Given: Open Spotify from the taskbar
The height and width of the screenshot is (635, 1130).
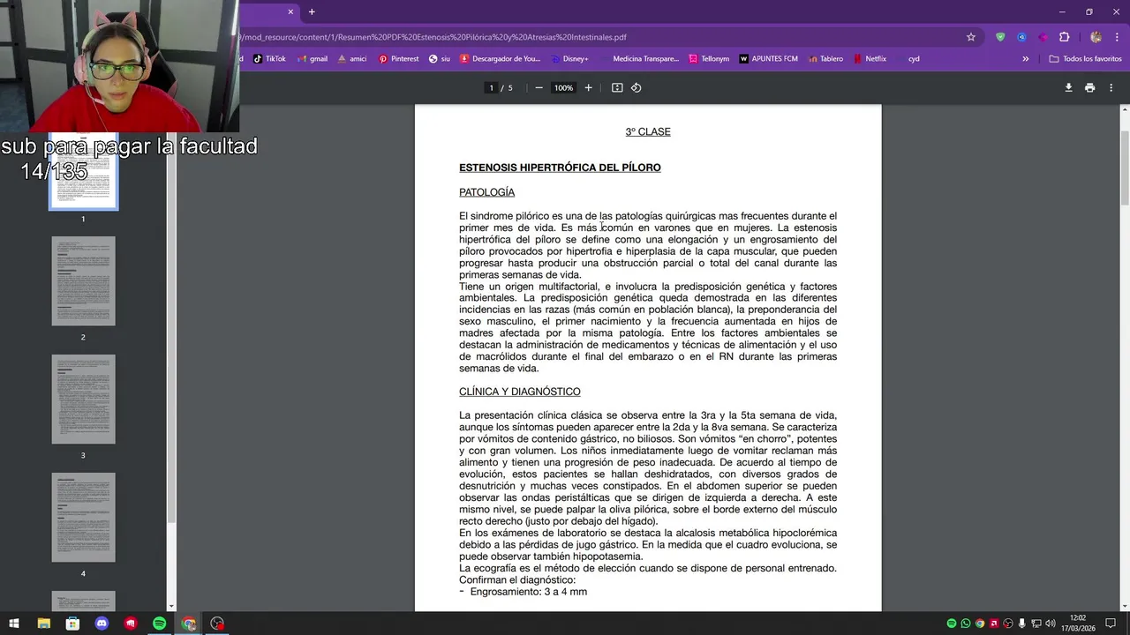Looking at the screenshot, I should click(x=159, y=624).
